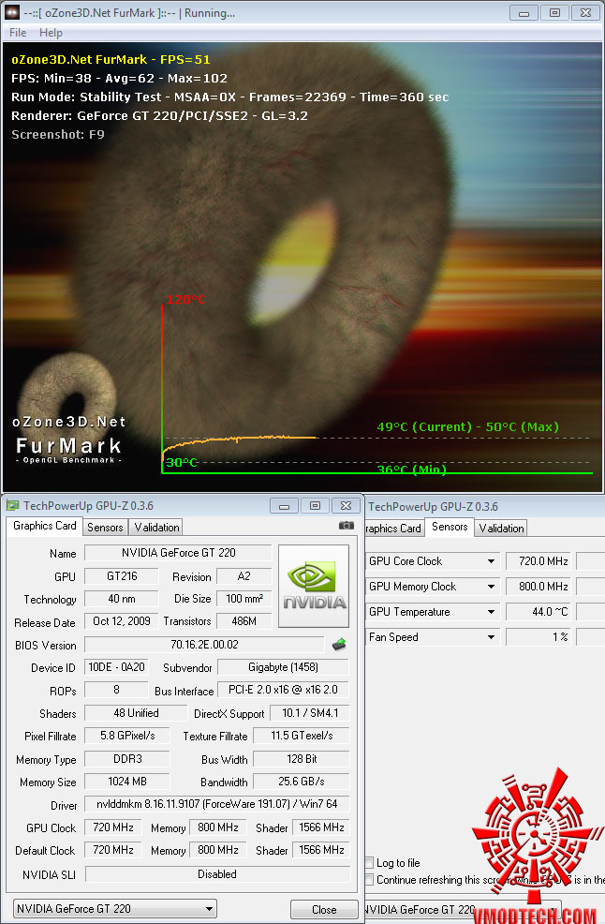
Task: Click the GPU Core Clock reading 720.0 MHz
Action: (538, 561)
